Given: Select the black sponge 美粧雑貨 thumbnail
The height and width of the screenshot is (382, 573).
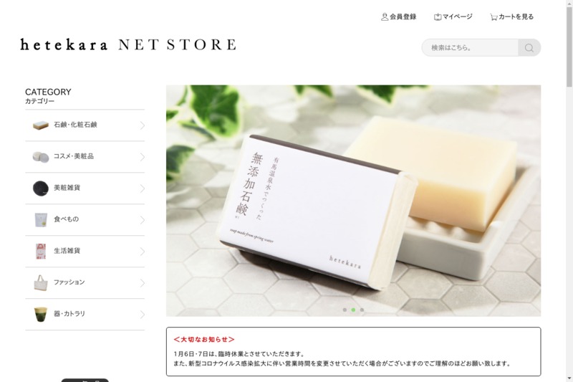Looking at the screenshot, I should 41,188.
